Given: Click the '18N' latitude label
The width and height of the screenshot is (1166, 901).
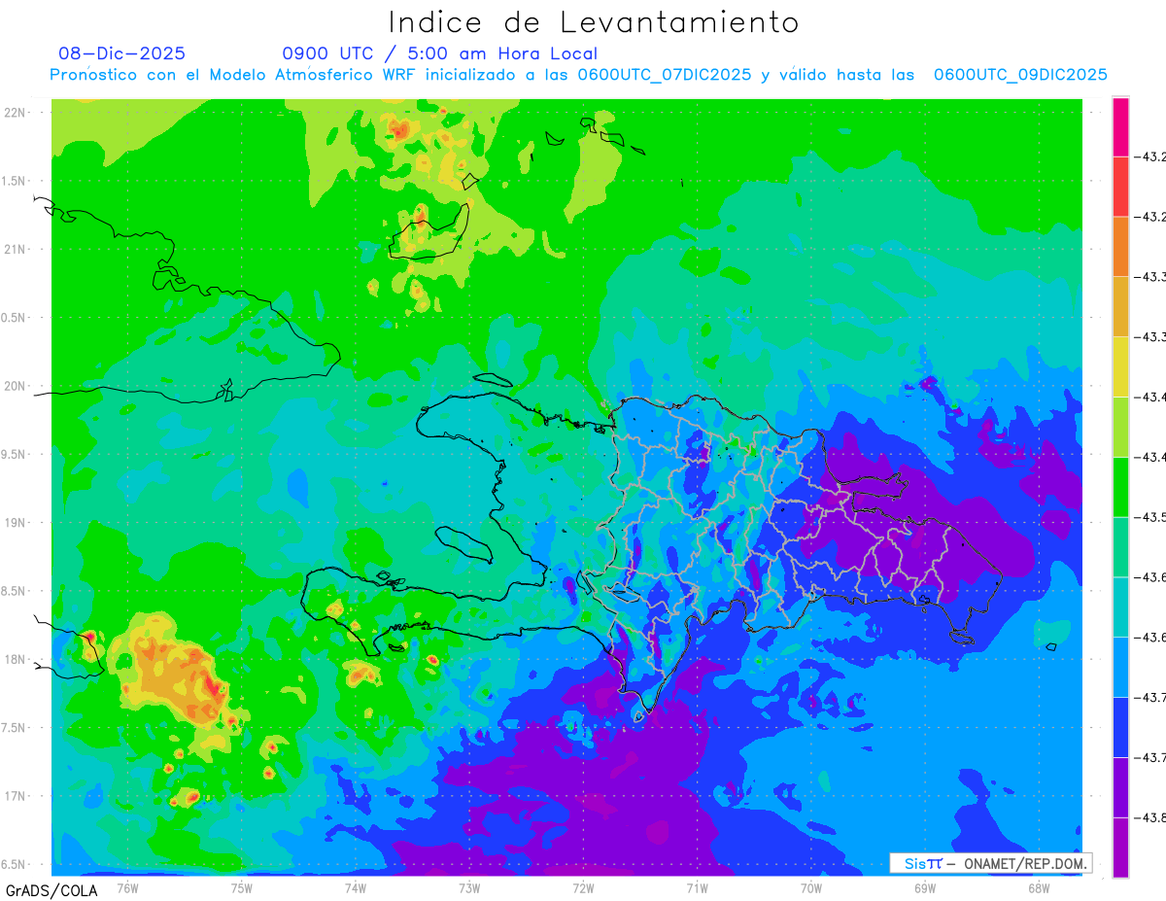Looking at the screenshot, I should click(16, 659).
